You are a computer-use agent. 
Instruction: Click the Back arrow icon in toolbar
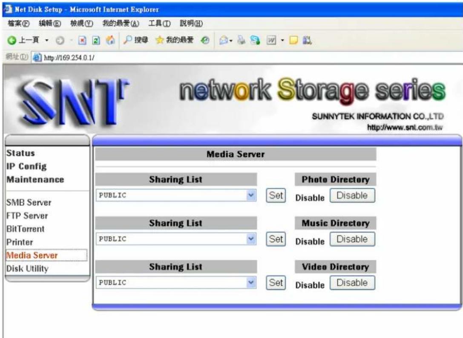tap(12, 40)
